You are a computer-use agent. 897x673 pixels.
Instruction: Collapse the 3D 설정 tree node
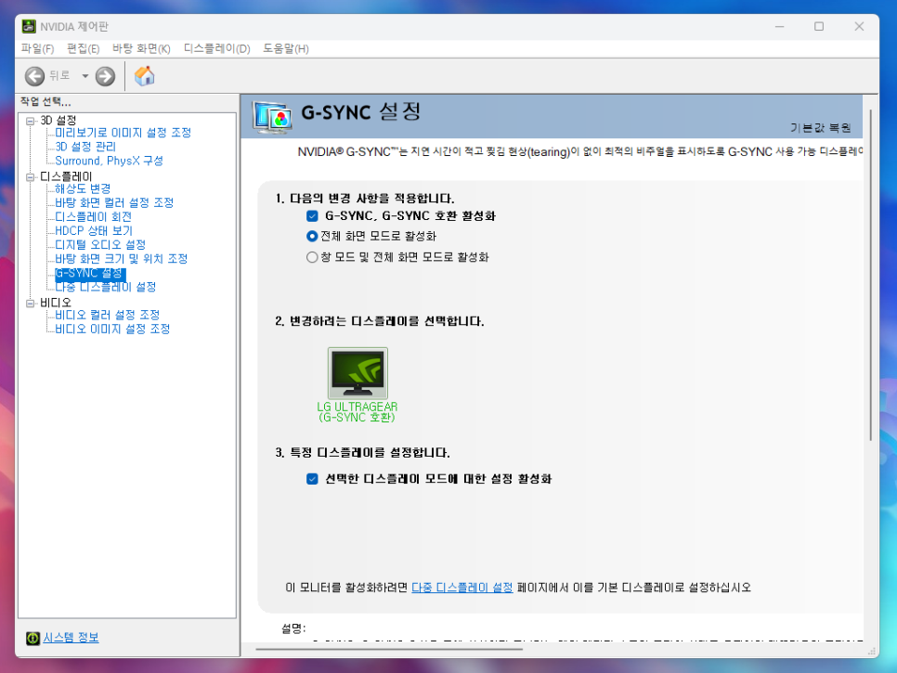tap(31, 121)
